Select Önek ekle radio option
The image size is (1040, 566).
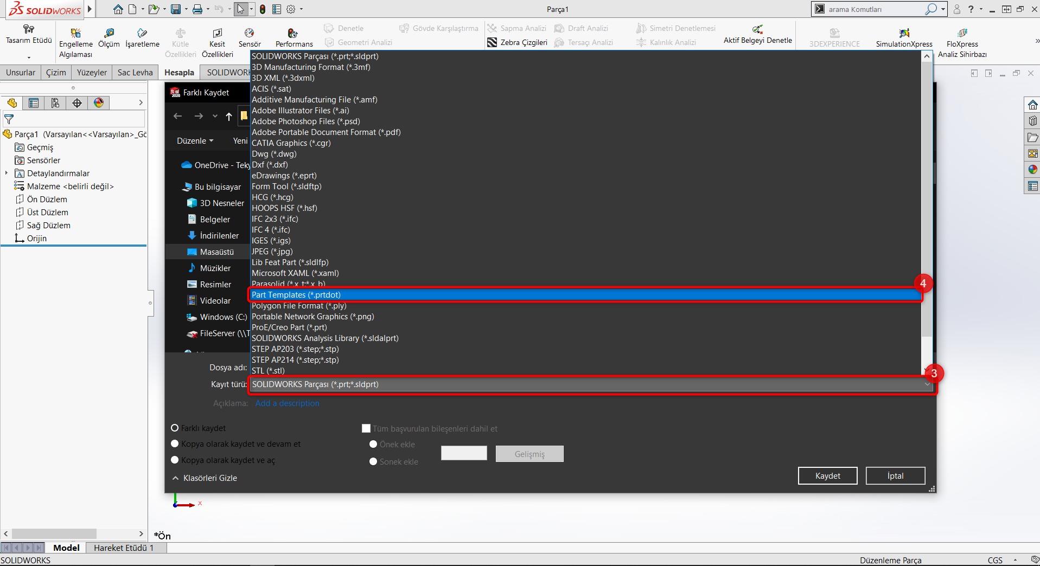tap(373, 445)
